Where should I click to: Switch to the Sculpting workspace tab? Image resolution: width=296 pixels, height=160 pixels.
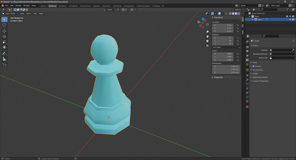point(62,6)
